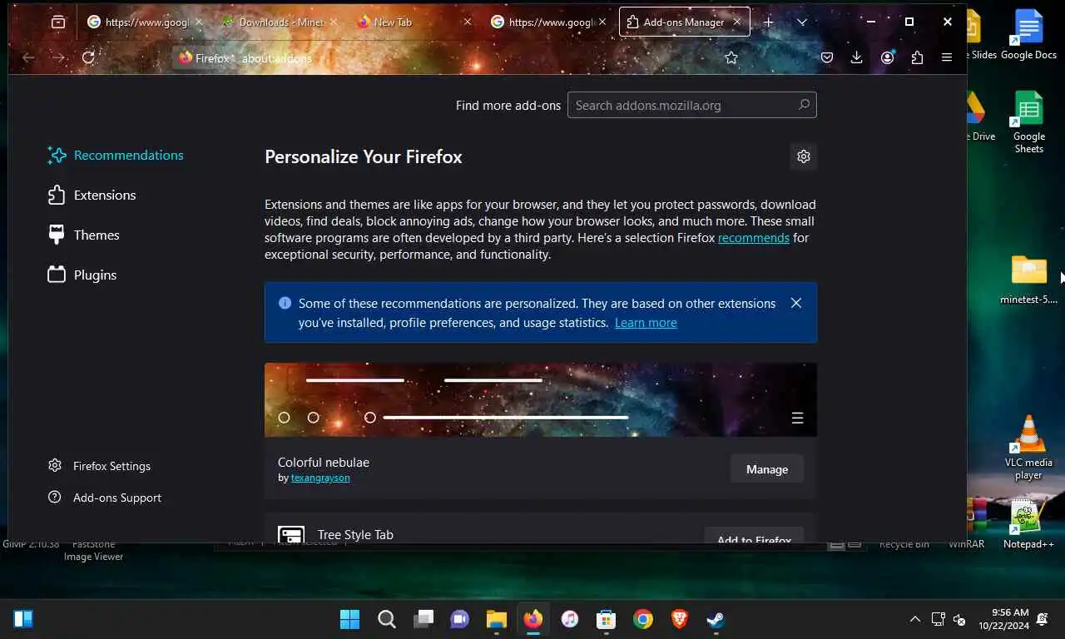Open Google Sheets desktop shortcut

pyautogui.click(x=1028, y=121)
